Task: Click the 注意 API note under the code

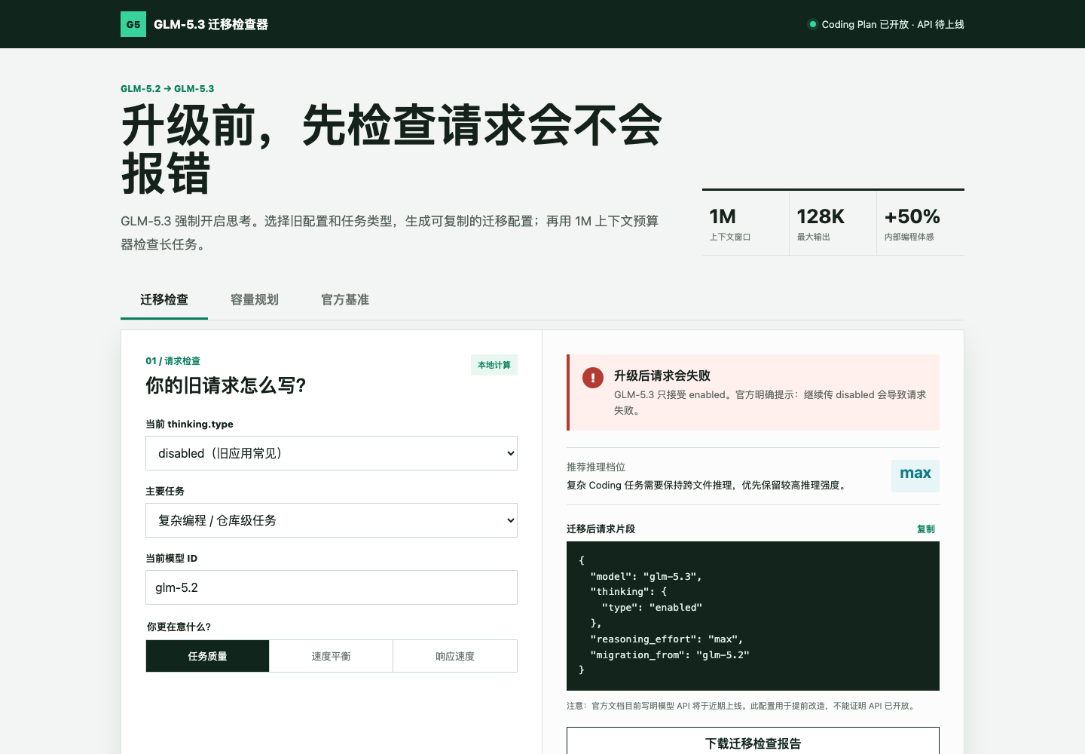Action: [742, 706]
